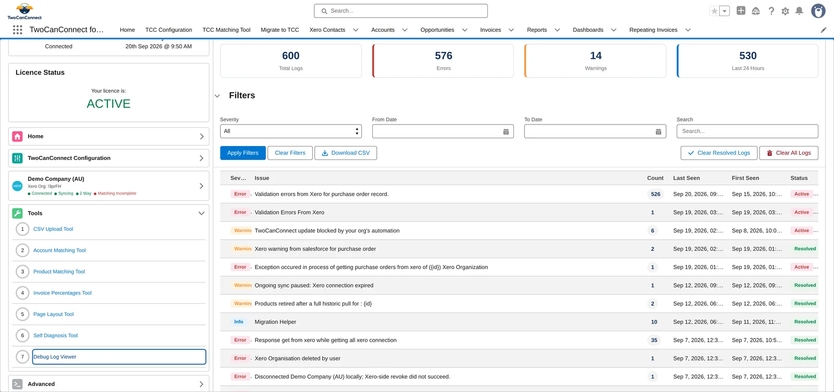Click the Download CSV button
Image resolution: width=834 pixels, height=392 pixels.
(x=346, y=153)
